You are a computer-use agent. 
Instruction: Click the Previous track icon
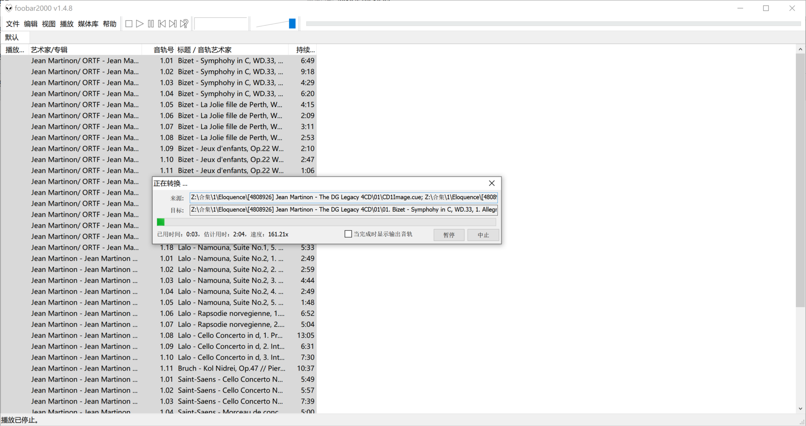(x=162, y=24)
